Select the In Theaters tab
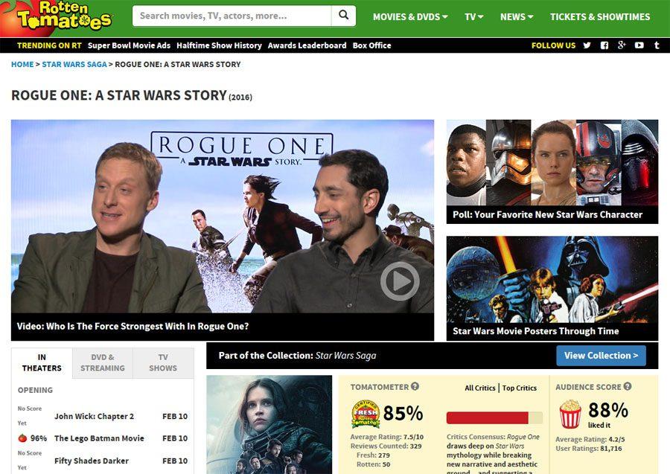The width and height of the screenshot is (670, 474). pyautogui.click(x=42, y=363)
